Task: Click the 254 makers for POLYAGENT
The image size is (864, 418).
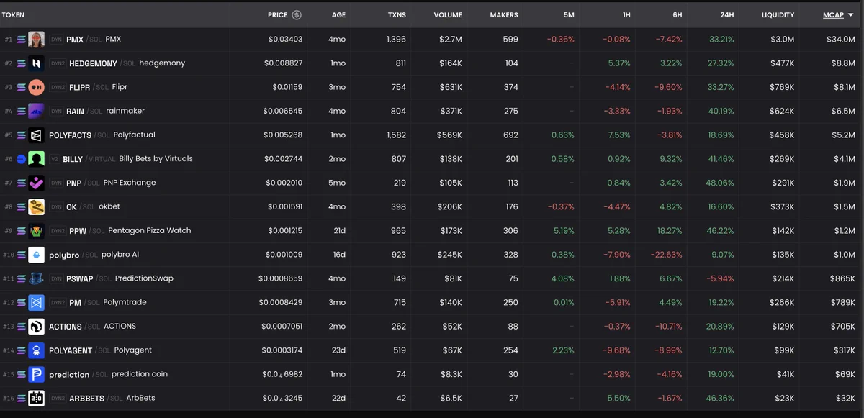Action: coord(510,350)
